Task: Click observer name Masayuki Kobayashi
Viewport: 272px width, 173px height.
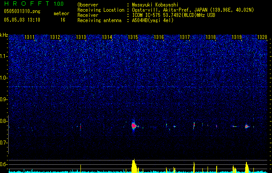Action: [155, 5]
